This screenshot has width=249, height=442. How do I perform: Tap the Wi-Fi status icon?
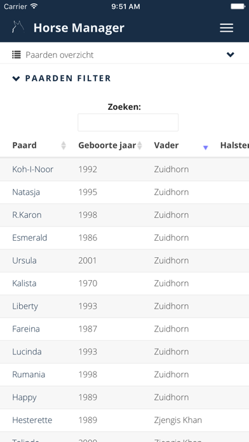coord(34,6)
